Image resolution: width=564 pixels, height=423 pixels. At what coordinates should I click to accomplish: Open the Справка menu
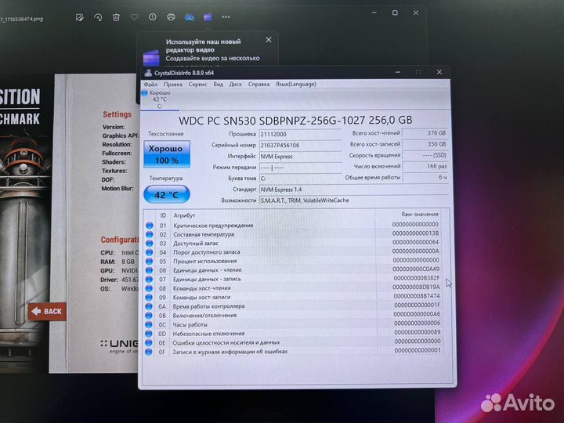[258, 84]
